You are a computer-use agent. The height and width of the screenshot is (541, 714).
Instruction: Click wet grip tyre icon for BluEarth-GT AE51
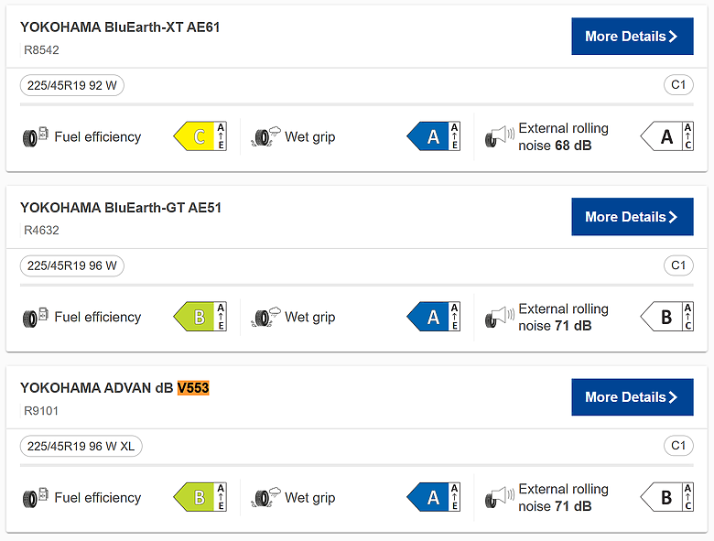(265, 318)
